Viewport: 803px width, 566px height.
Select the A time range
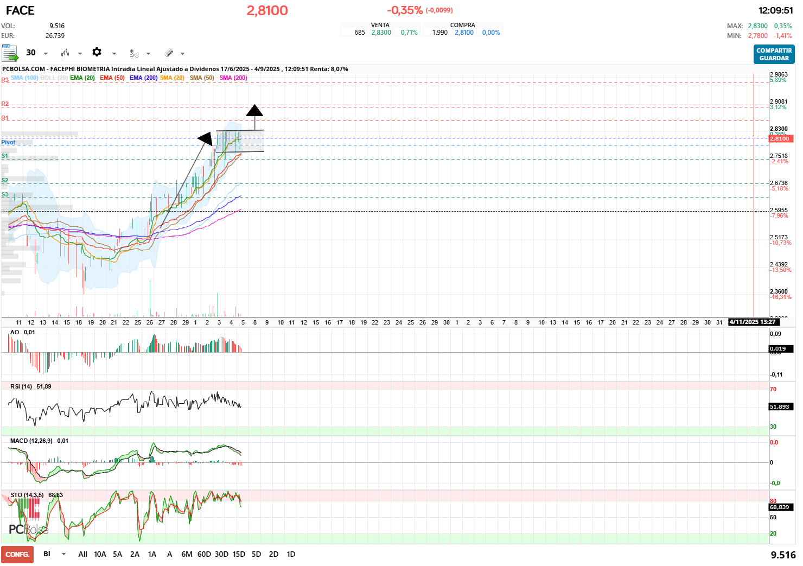point(169,554)
